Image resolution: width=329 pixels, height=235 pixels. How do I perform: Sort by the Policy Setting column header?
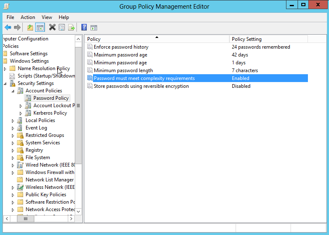click(268, 39)
